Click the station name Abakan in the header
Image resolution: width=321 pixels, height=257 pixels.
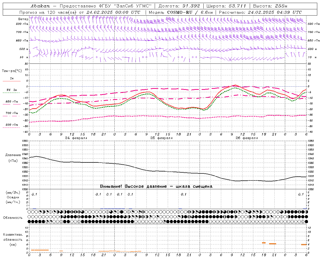[40, 6]
